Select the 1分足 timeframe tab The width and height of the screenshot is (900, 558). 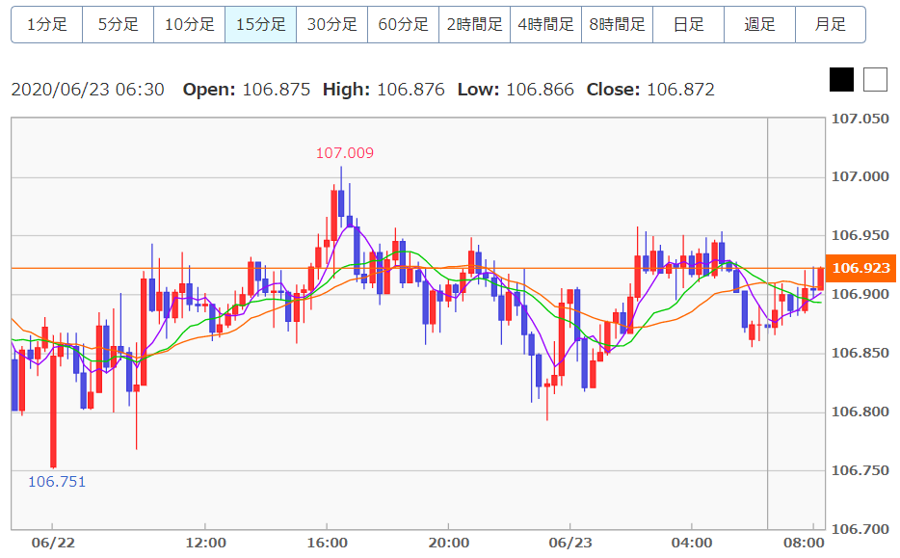[x=46, y=25]
